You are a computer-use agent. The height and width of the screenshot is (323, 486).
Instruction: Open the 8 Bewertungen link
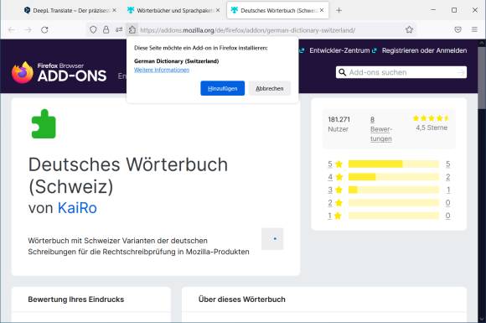coord(381,128)
